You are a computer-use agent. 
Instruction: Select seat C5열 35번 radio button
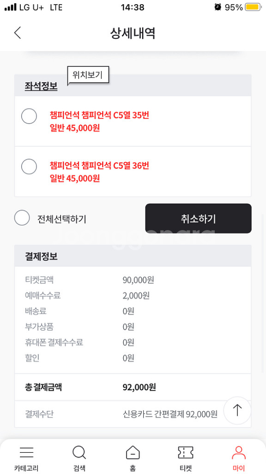(29, 116)
